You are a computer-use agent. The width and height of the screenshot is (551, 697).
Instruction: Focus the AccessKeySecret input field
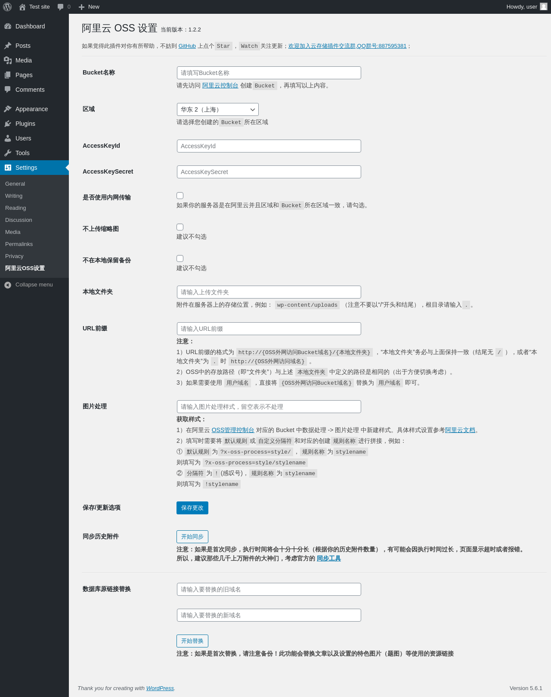click(x=269, y=172)
